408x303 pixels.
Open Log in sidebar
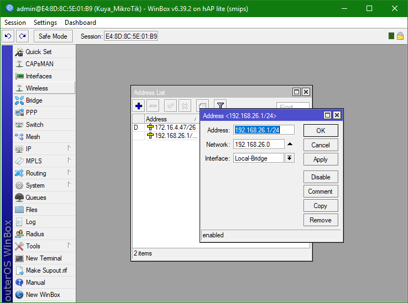tap(44, 222)
